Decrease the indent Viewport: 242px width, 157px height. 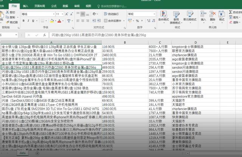tap(94, 21)
